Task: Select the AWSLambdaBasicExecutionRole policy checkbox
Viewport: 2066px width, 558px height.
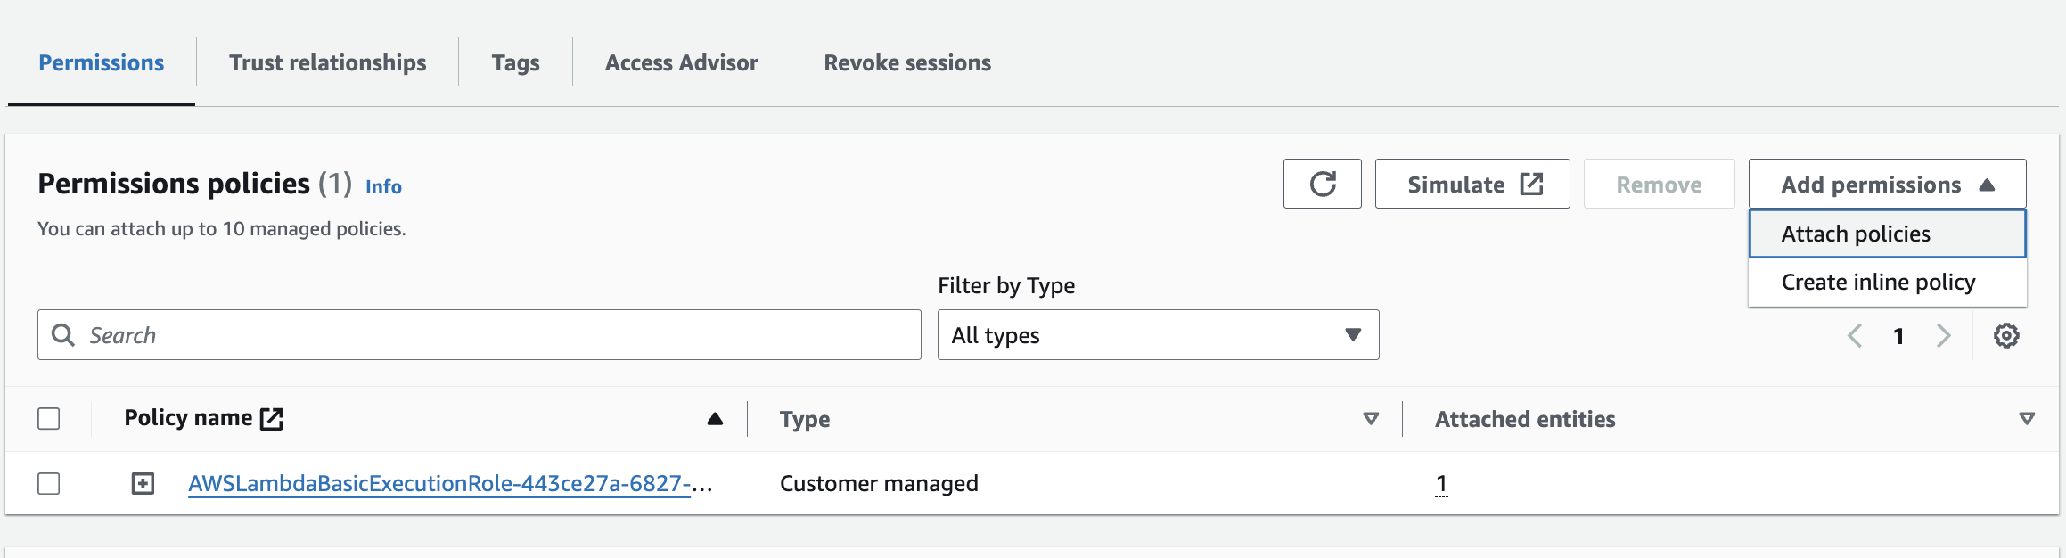Action: (x=49, y=484)
